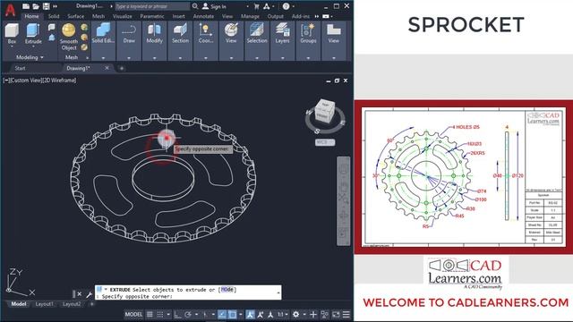The image size is (573, 322).
Task: Close the Drawing1* file tab
Action: coord(107,68)
